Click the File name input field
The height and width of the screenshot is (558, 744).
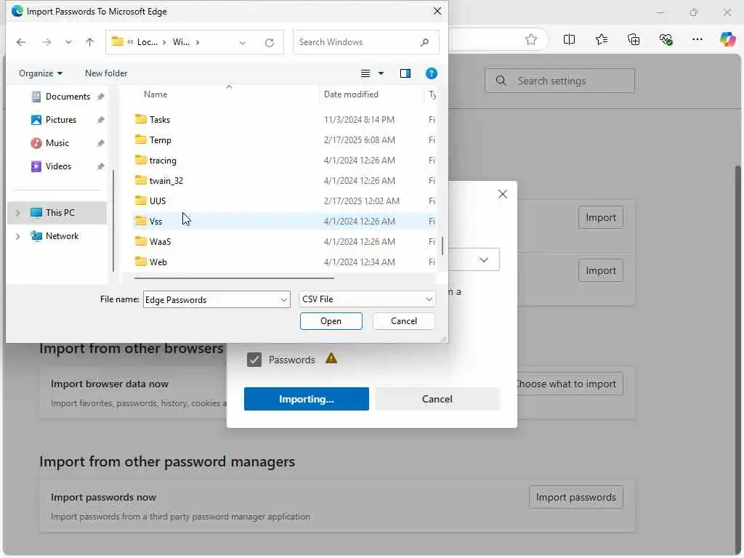(211, 300)
